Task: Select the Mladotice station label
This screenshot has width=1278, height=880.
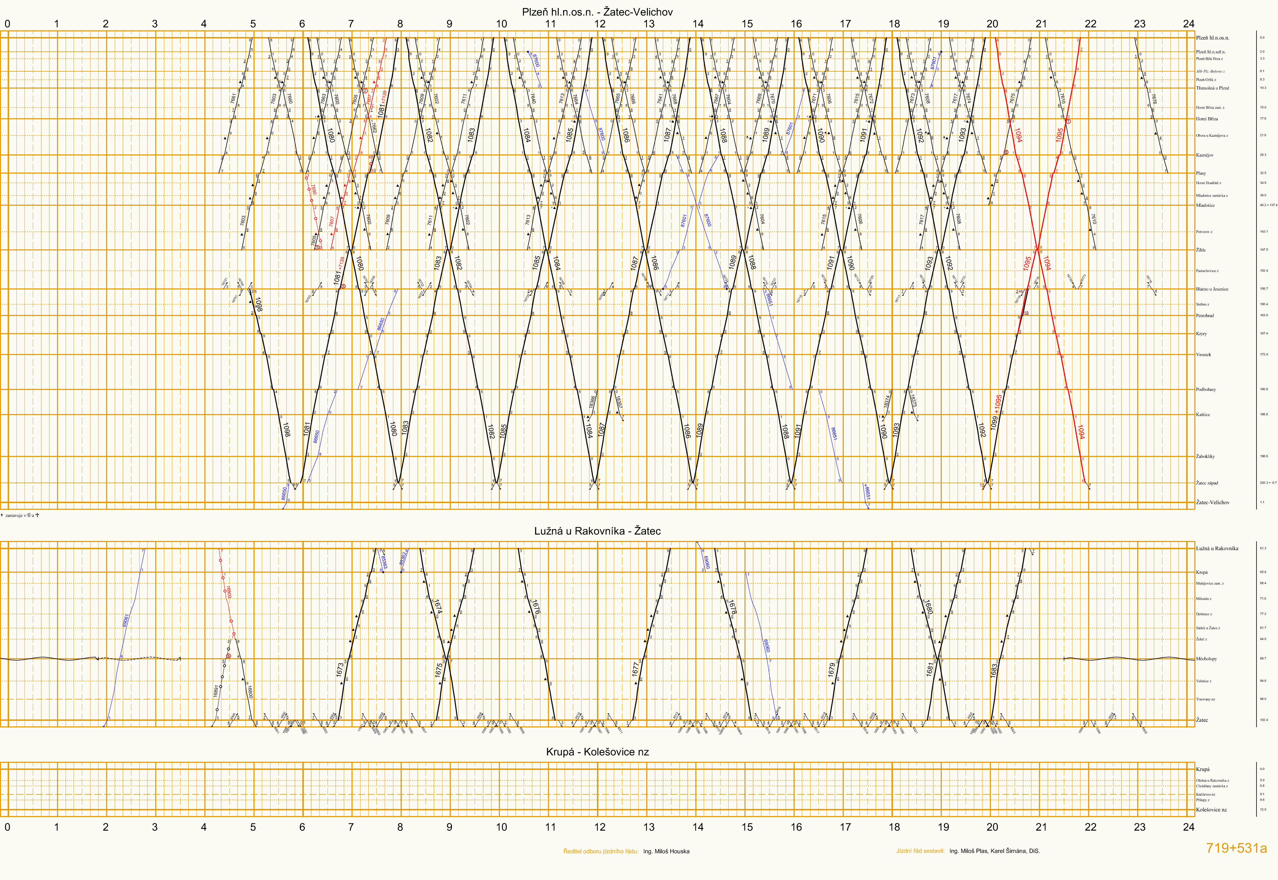Action: [x=1205, y=205]
